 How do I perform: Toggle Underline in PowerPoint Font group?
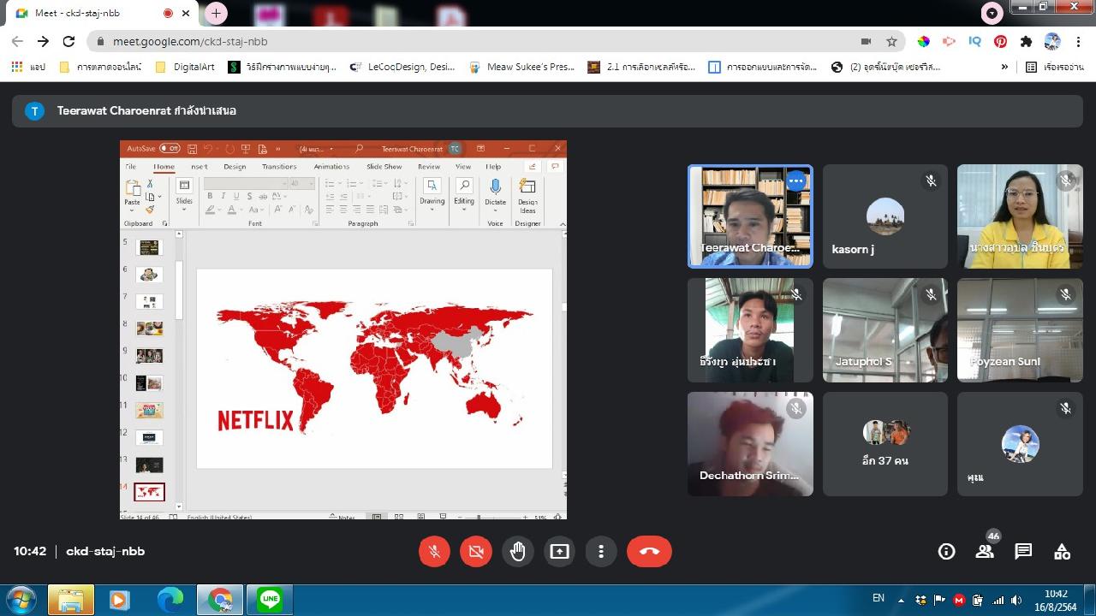point(236,197)
